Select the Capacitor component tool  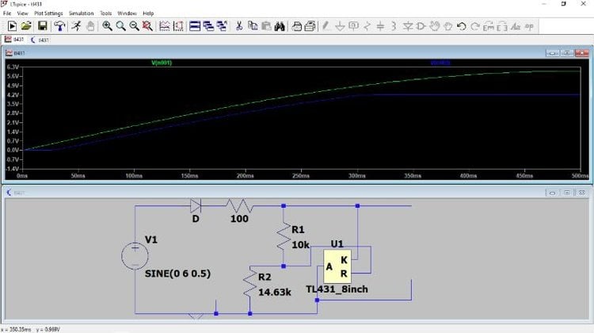tap(380, 26)
